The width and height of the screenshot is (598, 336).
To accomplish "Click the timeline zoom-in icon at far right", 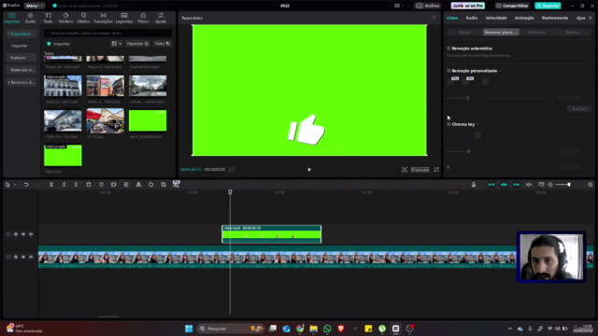I will coord(590,185).
